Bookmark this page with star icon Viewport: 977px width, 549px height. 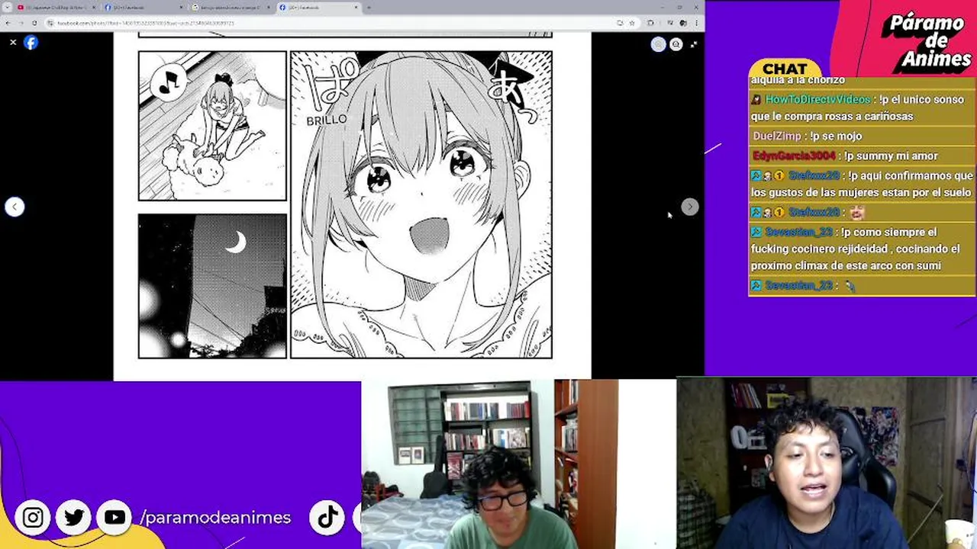[x=632, y=23]
